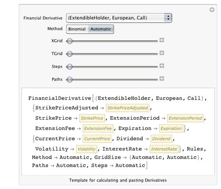Image resolution: width=221 pixels, height=189 pixels.
Task: Show the Paths slider detail controls
Action: 162,79
